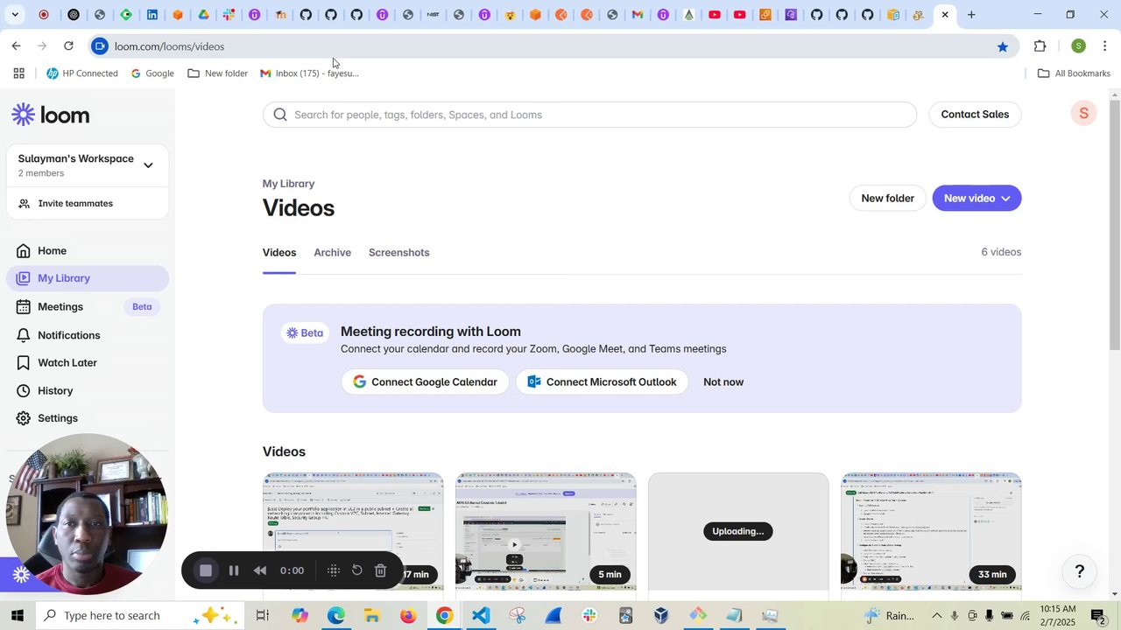The width and height of the screenshot is (1121, 630).
Task: Focus the Loom search field
Action: pyautogui.click(x=589, y=115)
